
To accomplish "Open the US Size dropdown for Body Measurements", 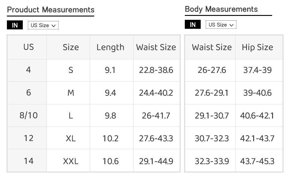I will (221, 25).
